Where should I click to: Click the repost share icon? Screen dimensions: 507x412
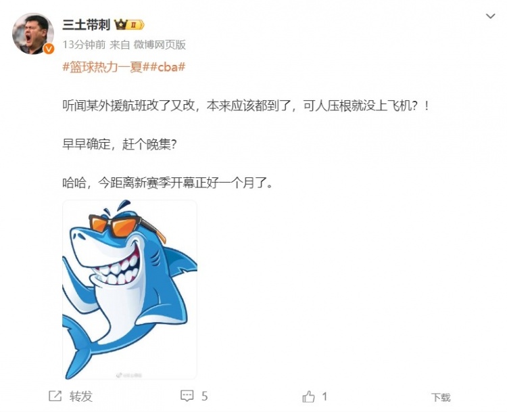pyautogui.click(x=55, y=396)
